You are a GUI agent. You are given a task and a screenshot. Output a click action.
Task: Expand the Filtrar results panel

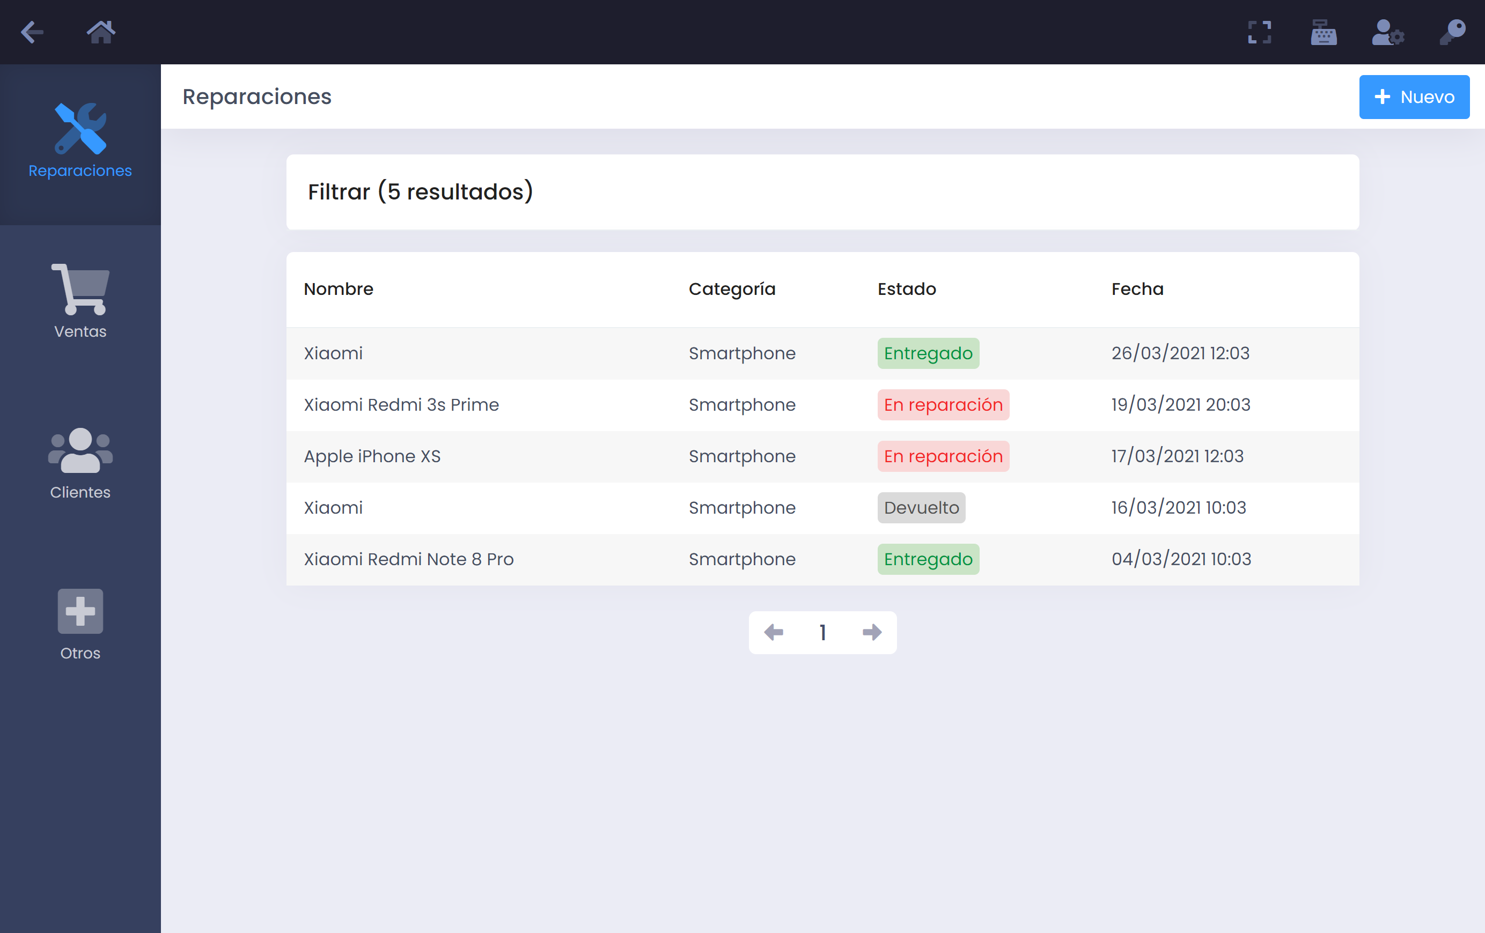pos(420,192)
